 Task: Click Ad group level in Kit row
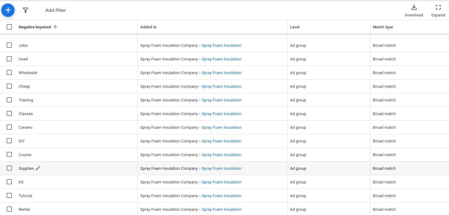[x=298, y=182]
